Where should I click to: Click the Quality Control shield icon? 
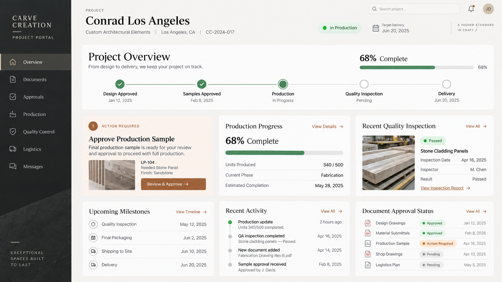coord(13,132)
